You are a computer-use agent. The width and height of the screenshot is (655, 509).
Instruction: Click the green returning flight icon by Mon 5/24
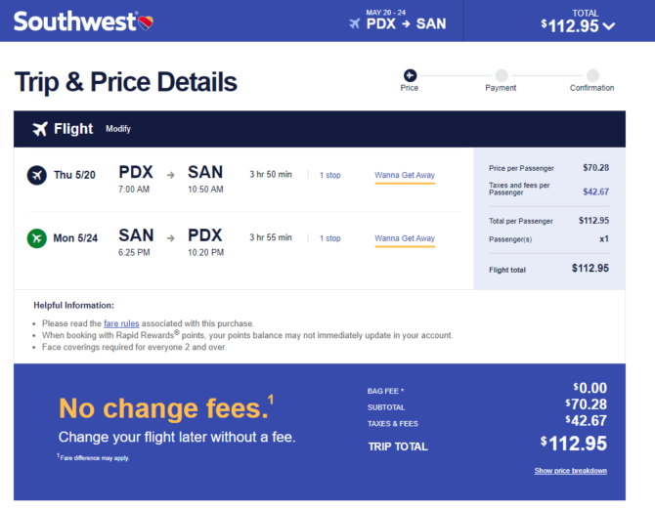click(x=37, y=238)
